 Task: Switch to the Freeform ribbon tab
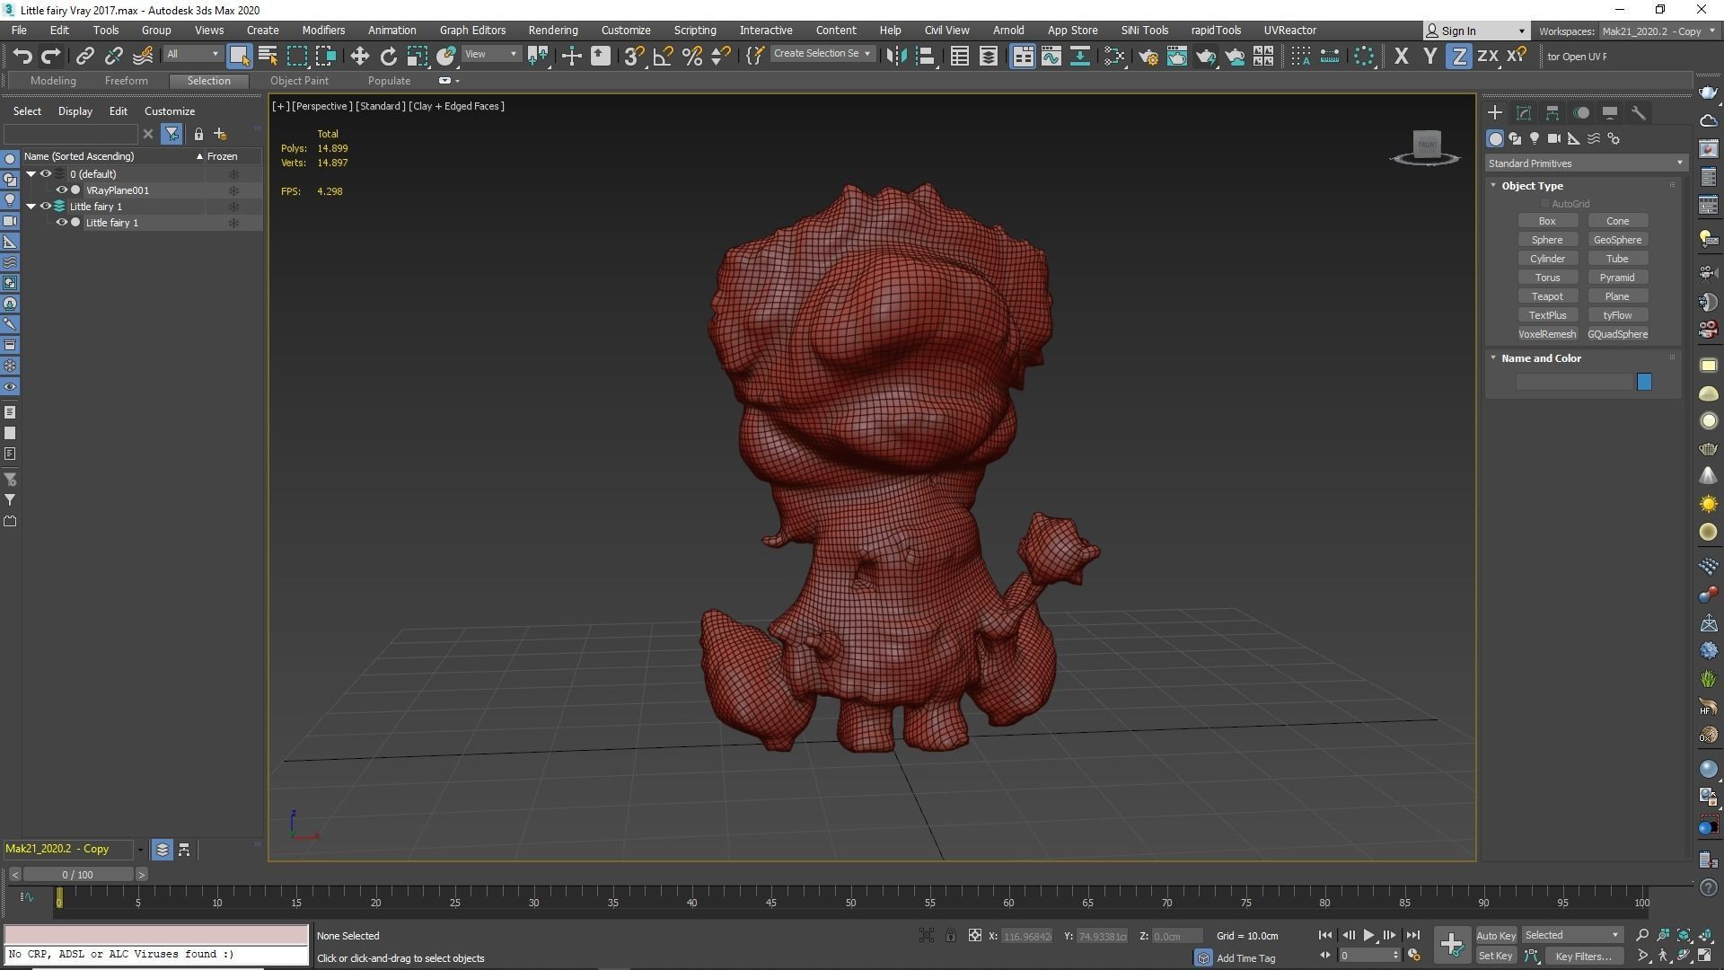(x=126, y=81)
